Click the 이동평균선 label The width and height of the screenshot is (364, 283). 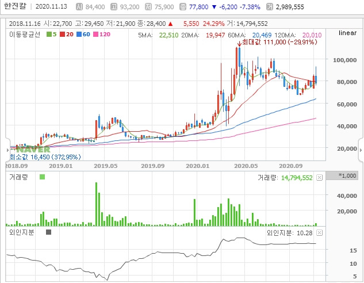tap(25, 35)
